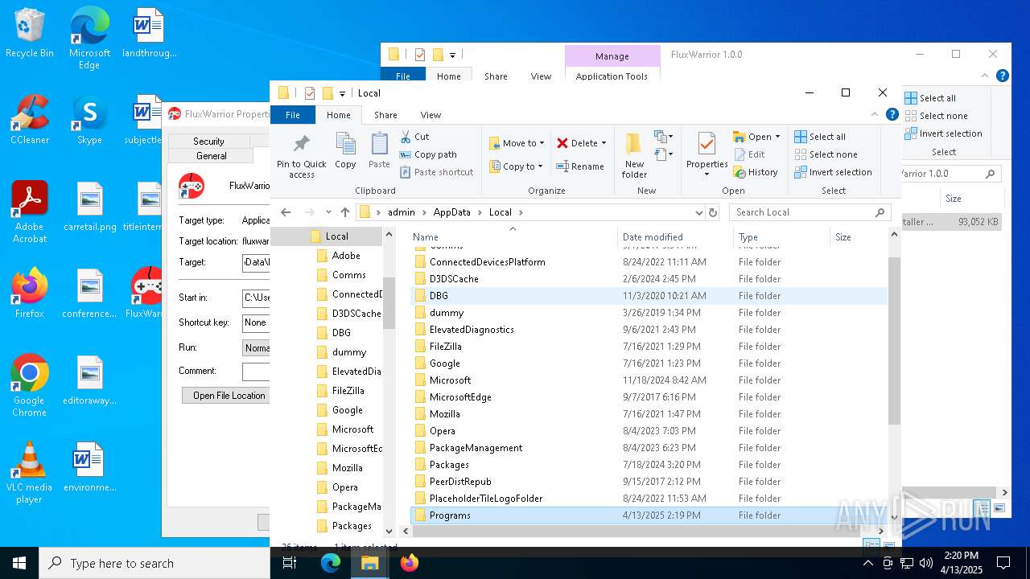Screen dimensions: 1030x579
Task: Click Copy path in ribbon
Action: click(x=428, y=154)
